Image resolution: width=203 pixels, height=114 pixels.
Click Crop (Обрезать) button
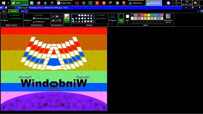click(x=38, y=15)
